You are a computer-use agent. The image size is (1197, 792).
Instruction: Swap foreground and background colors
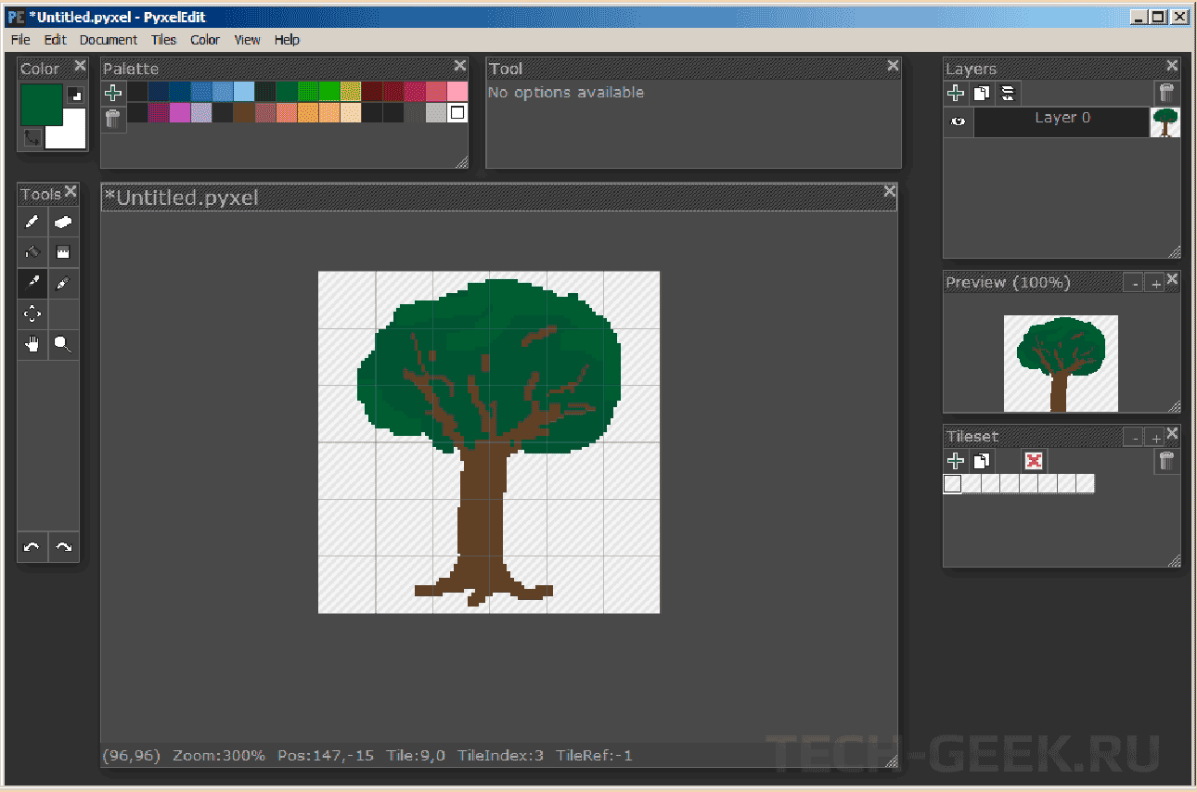(x=32, y=138)
